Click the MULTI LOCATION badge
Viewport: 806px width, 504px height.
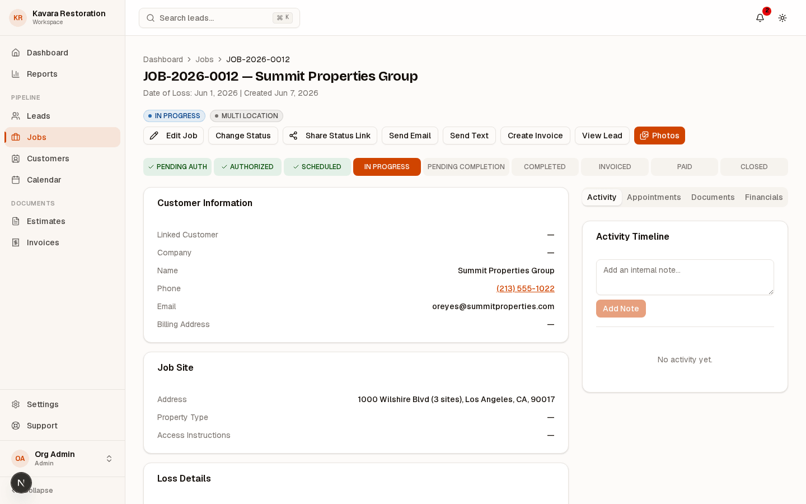coord(246,116)
